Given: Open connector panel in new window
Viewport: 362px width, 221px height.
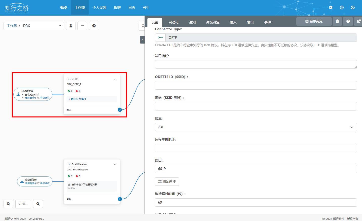Looking at the screenshot, I should 358,21.
